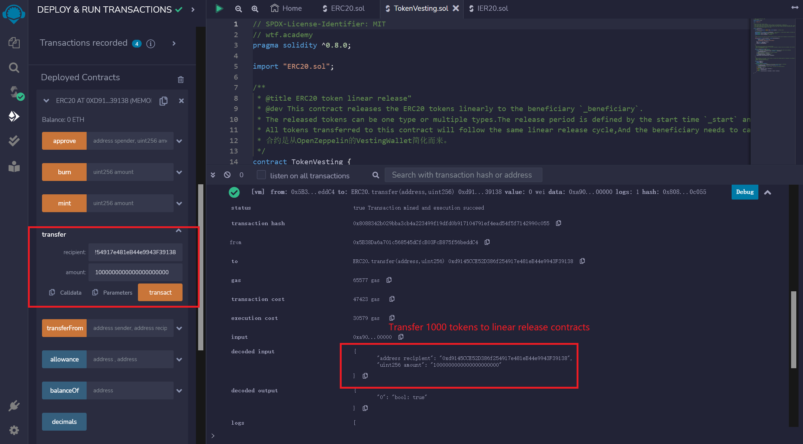Expand Transactions recorded section

pyautogui.click(x=174, y=43)
